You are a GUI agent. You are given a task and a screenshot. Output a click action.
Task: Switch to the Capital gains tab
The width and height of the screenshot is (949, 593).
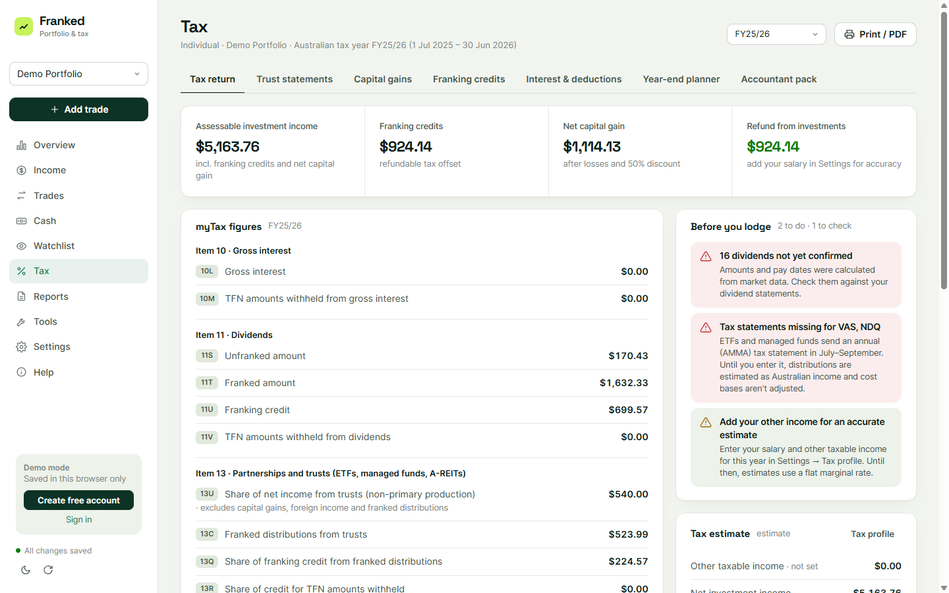[383, 79]
